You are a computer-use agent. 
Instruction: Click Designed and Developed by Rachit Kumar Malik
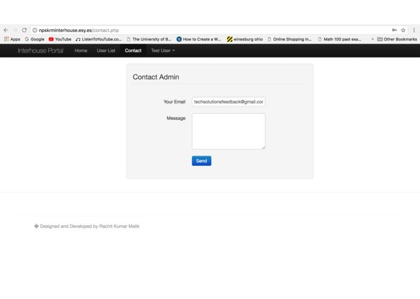coord(89,226)
